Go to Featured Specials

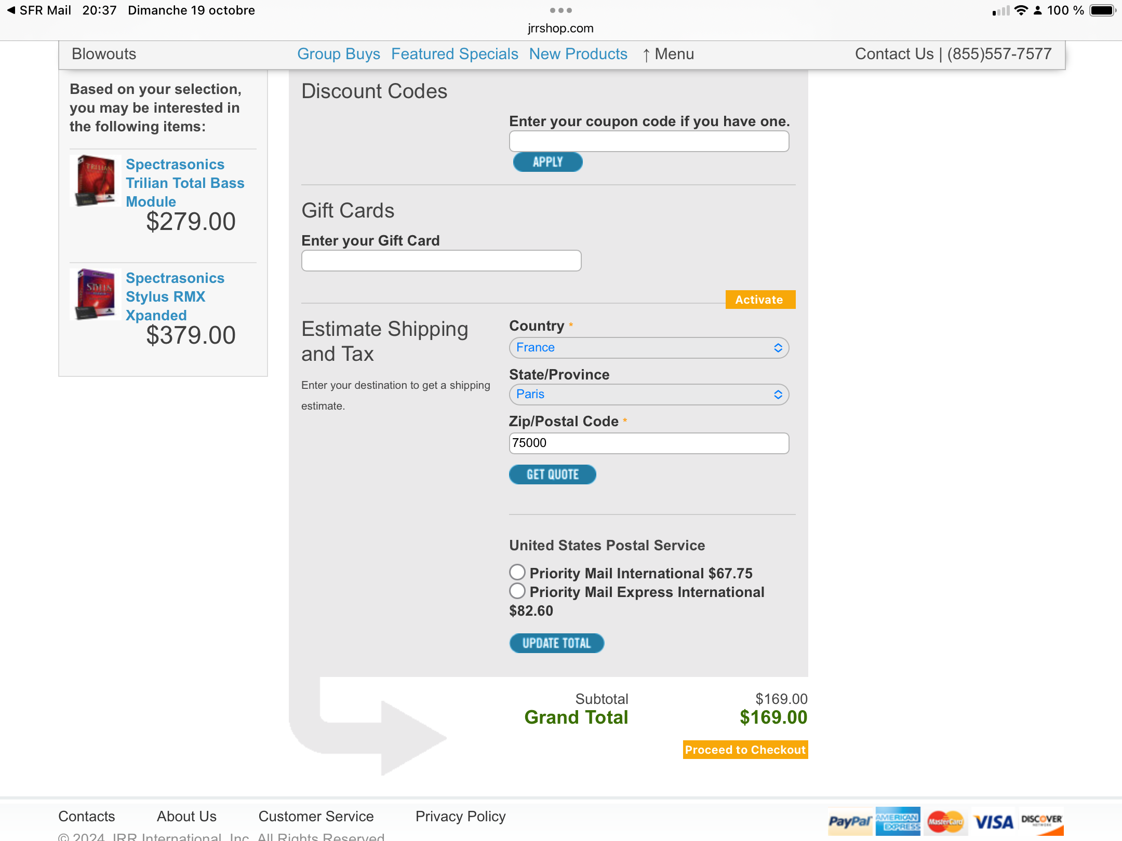(455, 54)
